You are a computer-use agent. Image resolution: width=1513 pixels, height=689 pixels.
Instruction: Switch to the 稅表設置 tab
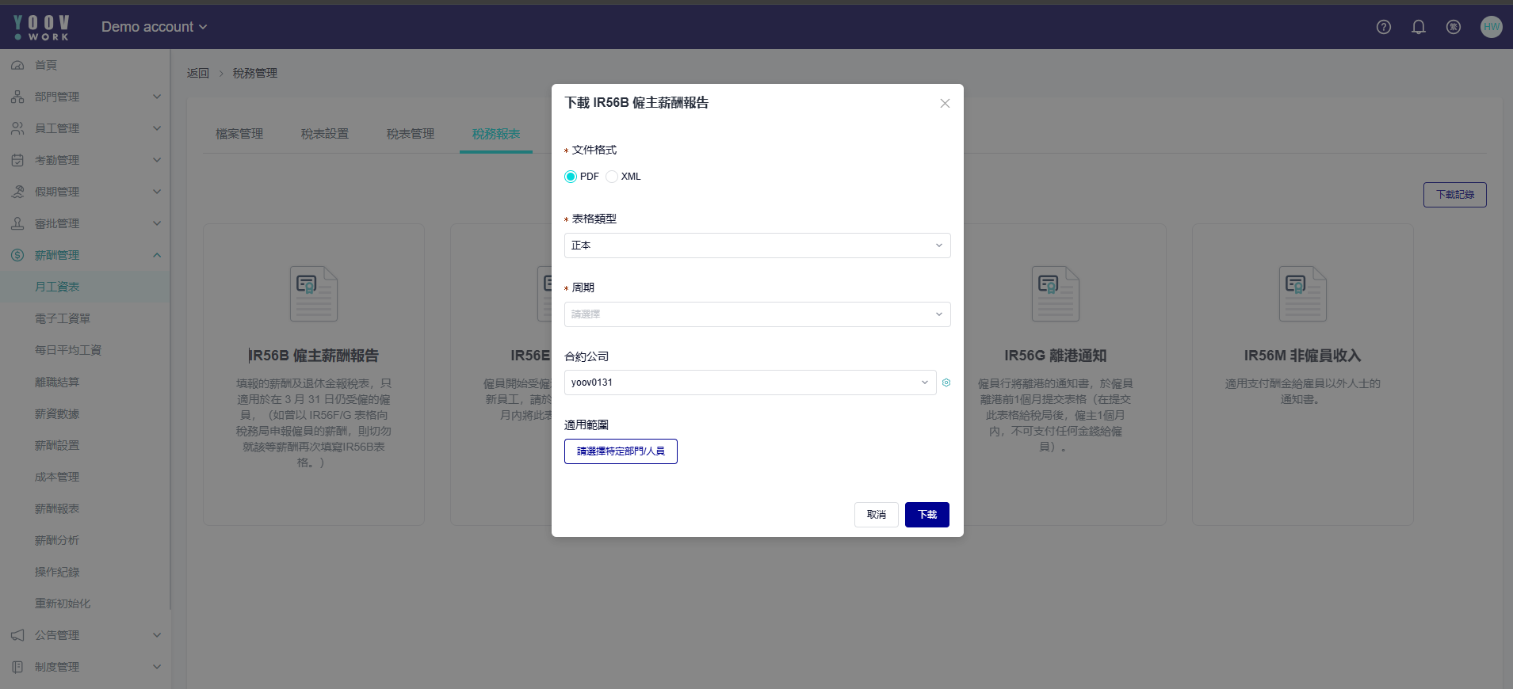325,134
